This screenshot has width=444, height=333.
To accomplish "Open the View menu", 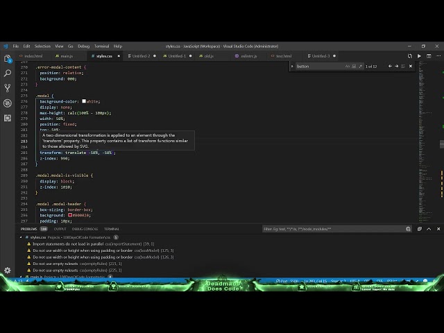I will click(x=59, y=46).
